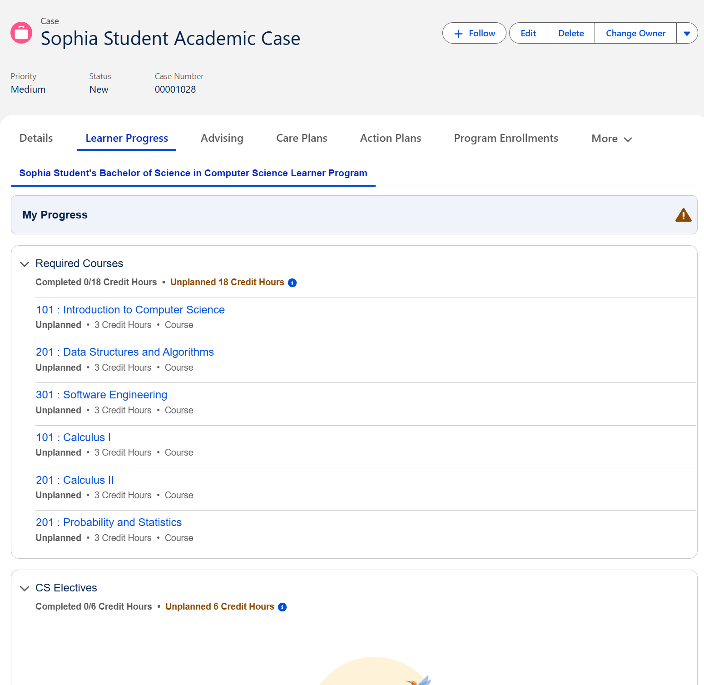Collapse the Required Courses section

[x=24, y=264]
